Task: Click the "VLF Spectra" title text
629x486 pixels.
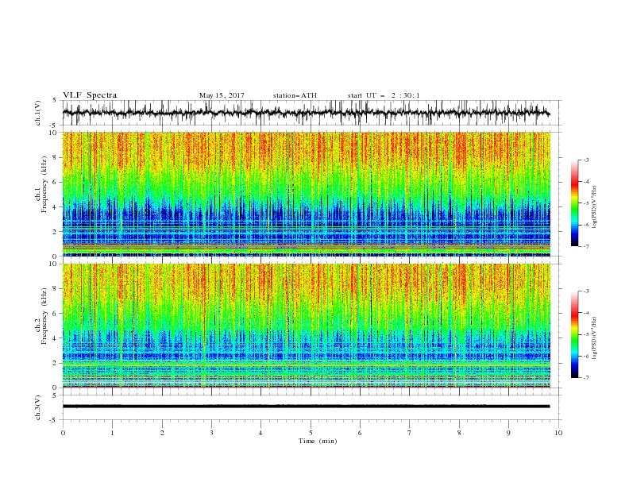Action: click(90, 95)
